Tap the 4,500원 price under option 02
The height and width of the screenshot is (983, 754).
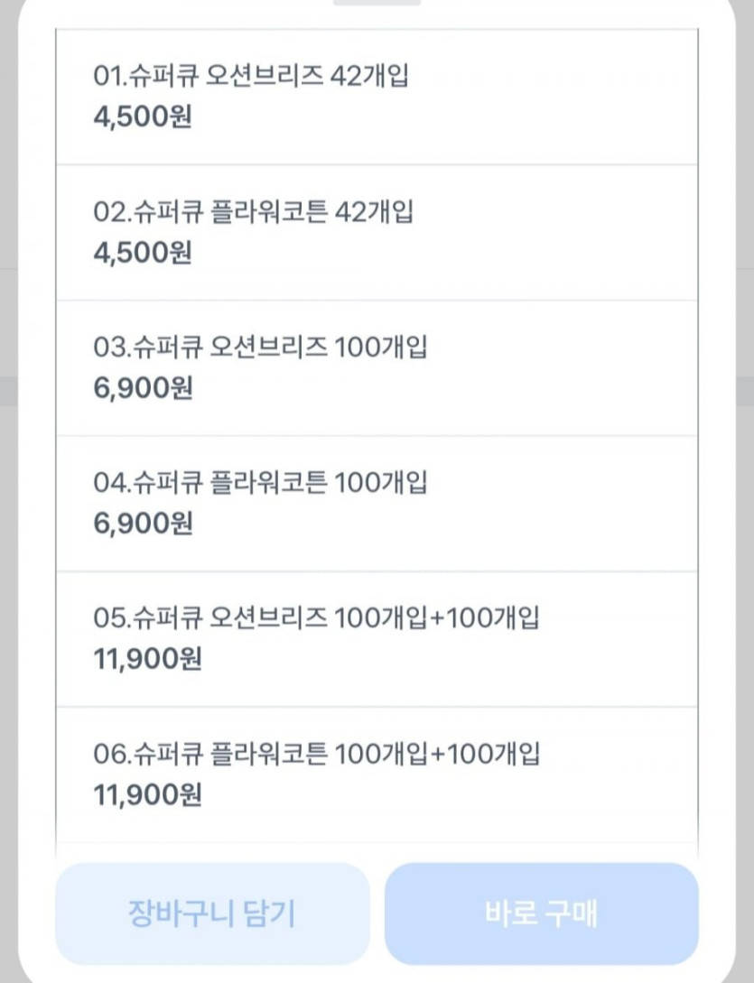(x=143, y=254)
